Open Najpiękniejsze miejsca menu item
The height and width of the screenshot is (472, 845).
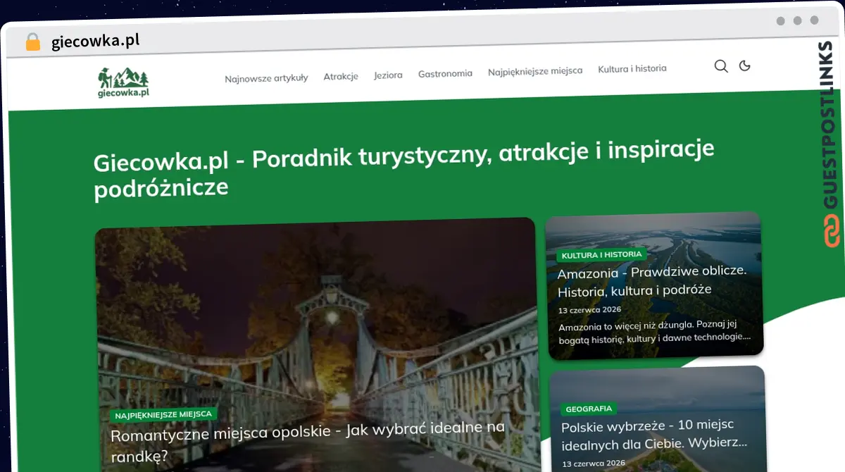pyautogui.click(x=535, y=70)
